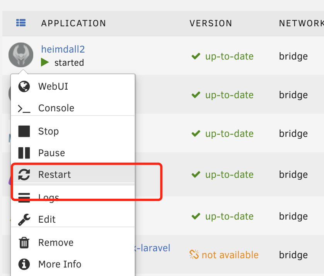Choose Logs in the container menu
The height and width of the screenshot is (276, 324).
coord(49,198)
